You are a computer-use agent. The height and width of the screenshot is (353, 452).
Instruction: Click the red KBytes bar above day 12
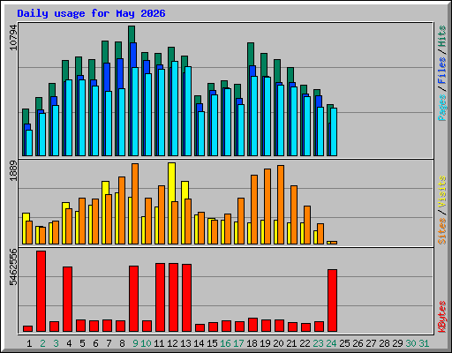173,297
